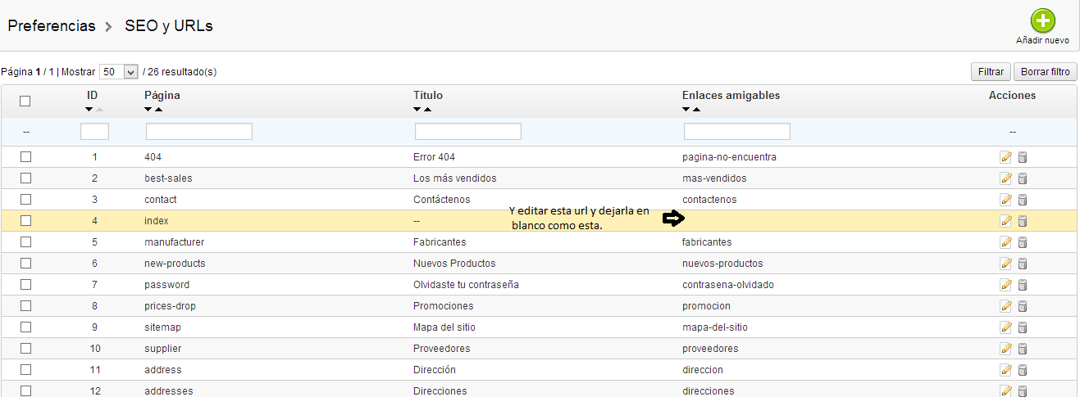Check the box for password row
1080x397 pixels.
click(25, 285)
